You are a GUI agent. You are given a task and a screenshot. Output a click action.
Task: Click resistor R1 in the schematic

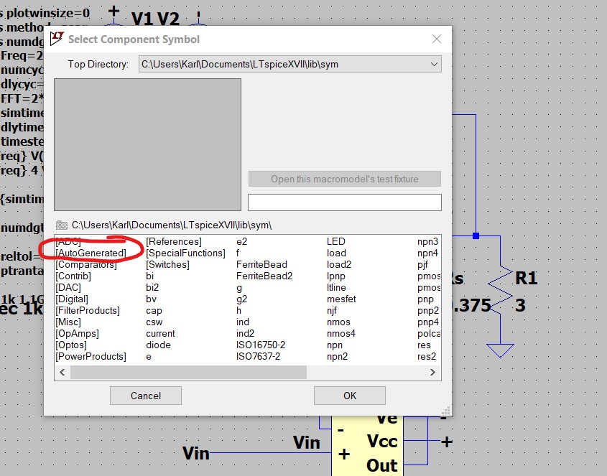click(500, 290)
